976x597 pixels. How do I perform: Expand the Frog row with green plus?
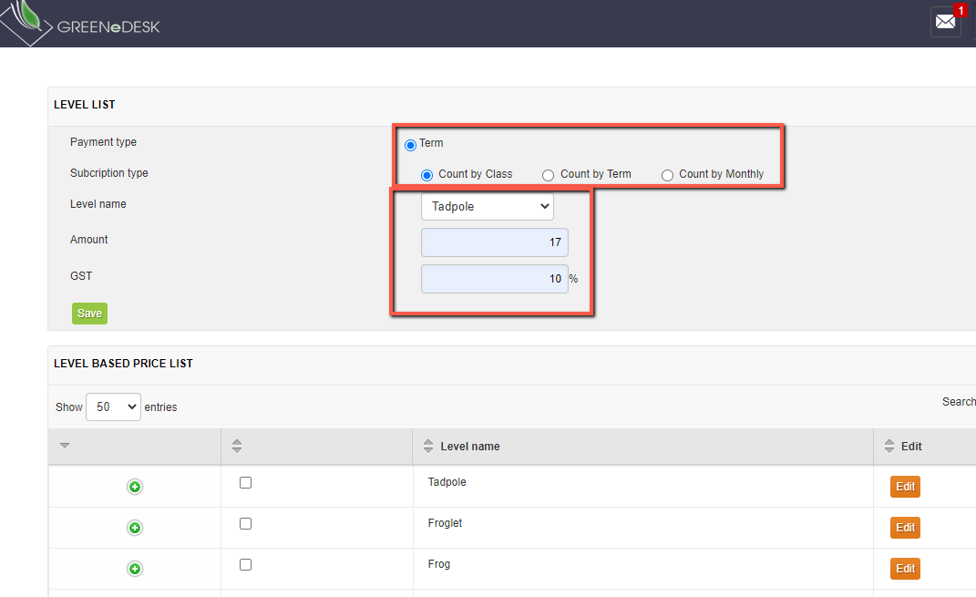(135, 569)
